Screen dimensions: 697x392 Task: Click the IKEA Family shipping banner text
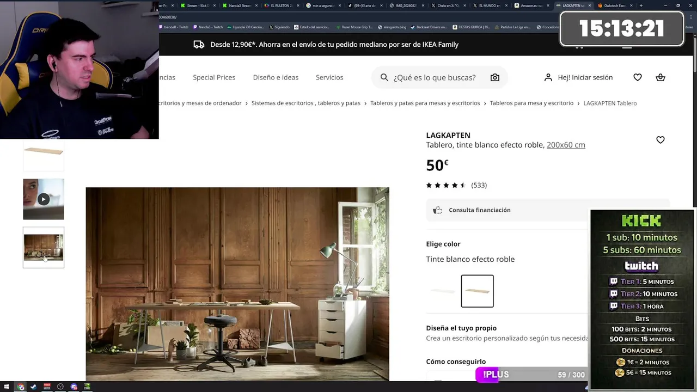point(334,45)
